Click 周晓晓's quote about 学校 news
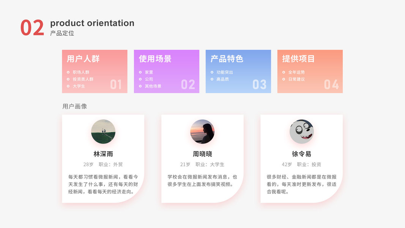This screenshot has width=405, height=228. (202, 180)
